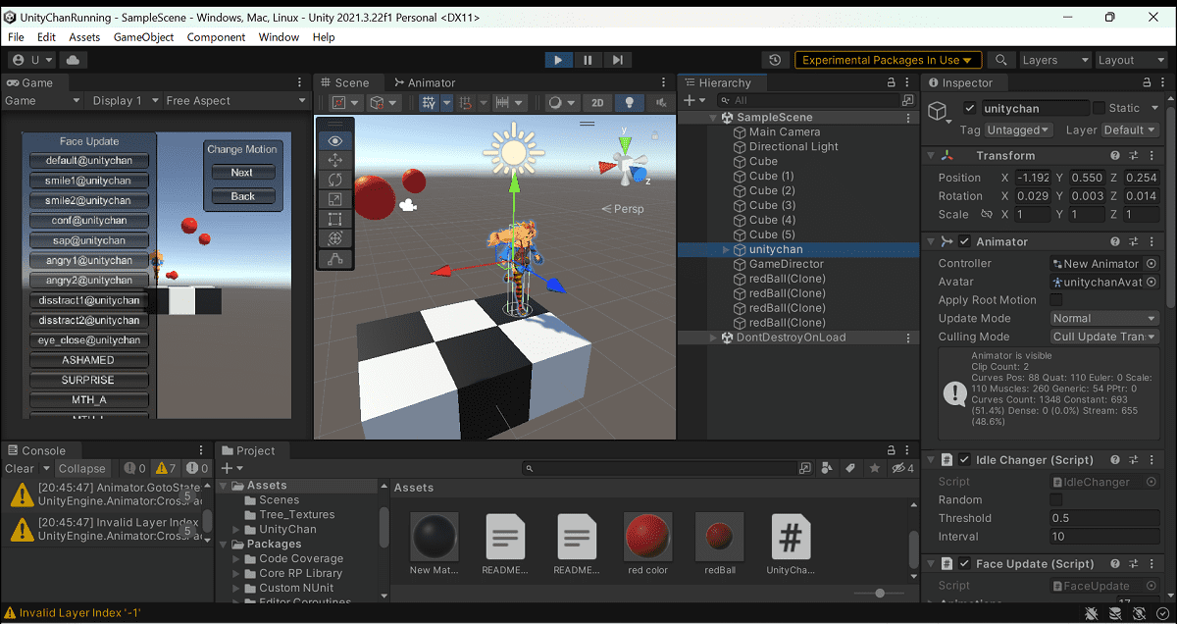Viewport: 1177px width, 624px height.
Task: Lock the Inspector panel
Action: point(1147,83)
